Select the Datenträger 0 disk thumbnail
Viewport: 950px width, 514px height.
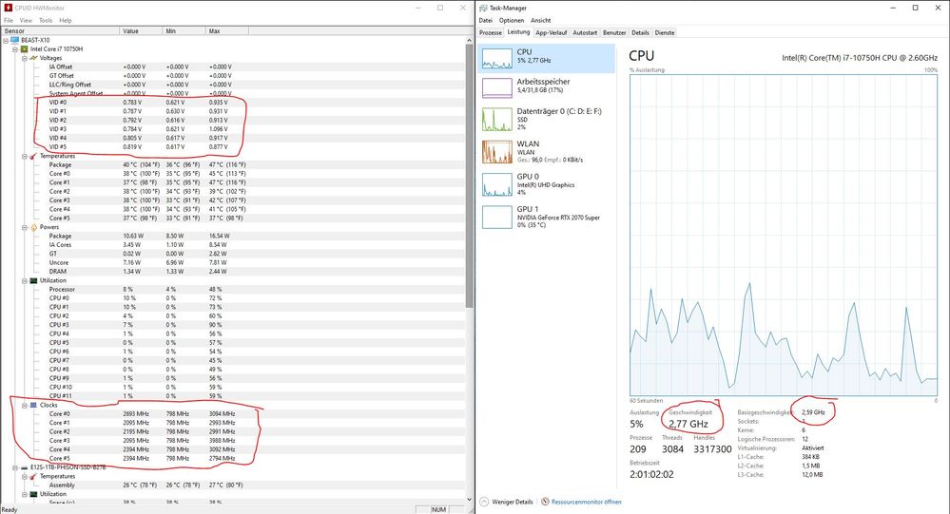496,120
